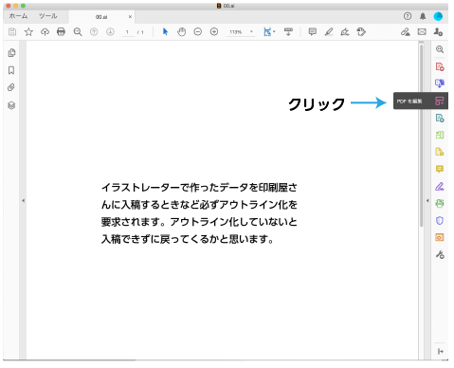
Task: Open the purple fill and sign tool
Action: click(440, 187)
